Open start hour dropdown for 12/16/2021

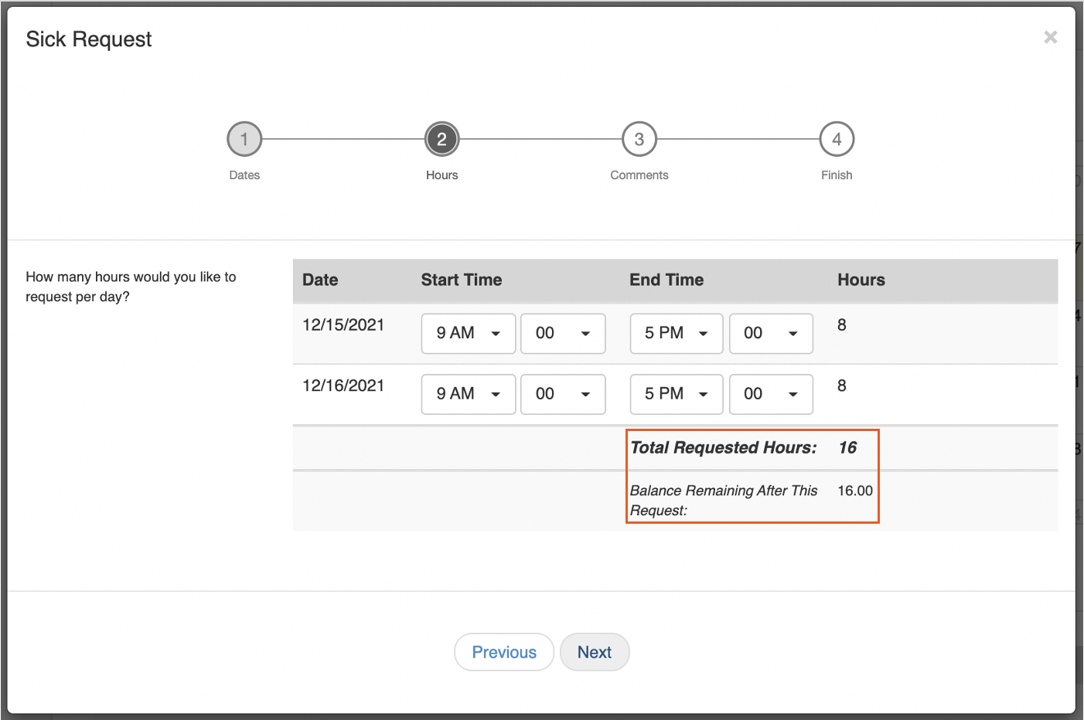coord(468,394)
